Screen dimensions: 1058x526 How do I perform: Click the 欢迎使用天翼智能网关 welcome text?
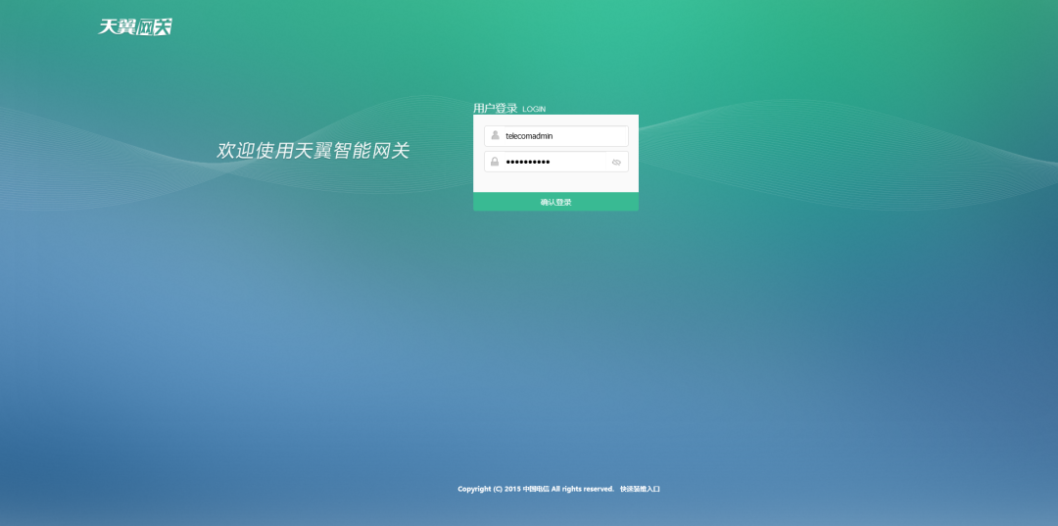point(313,151)
